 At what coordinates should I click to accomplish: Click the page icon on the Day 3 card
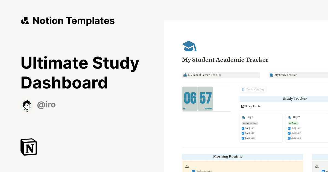(244, 117)
